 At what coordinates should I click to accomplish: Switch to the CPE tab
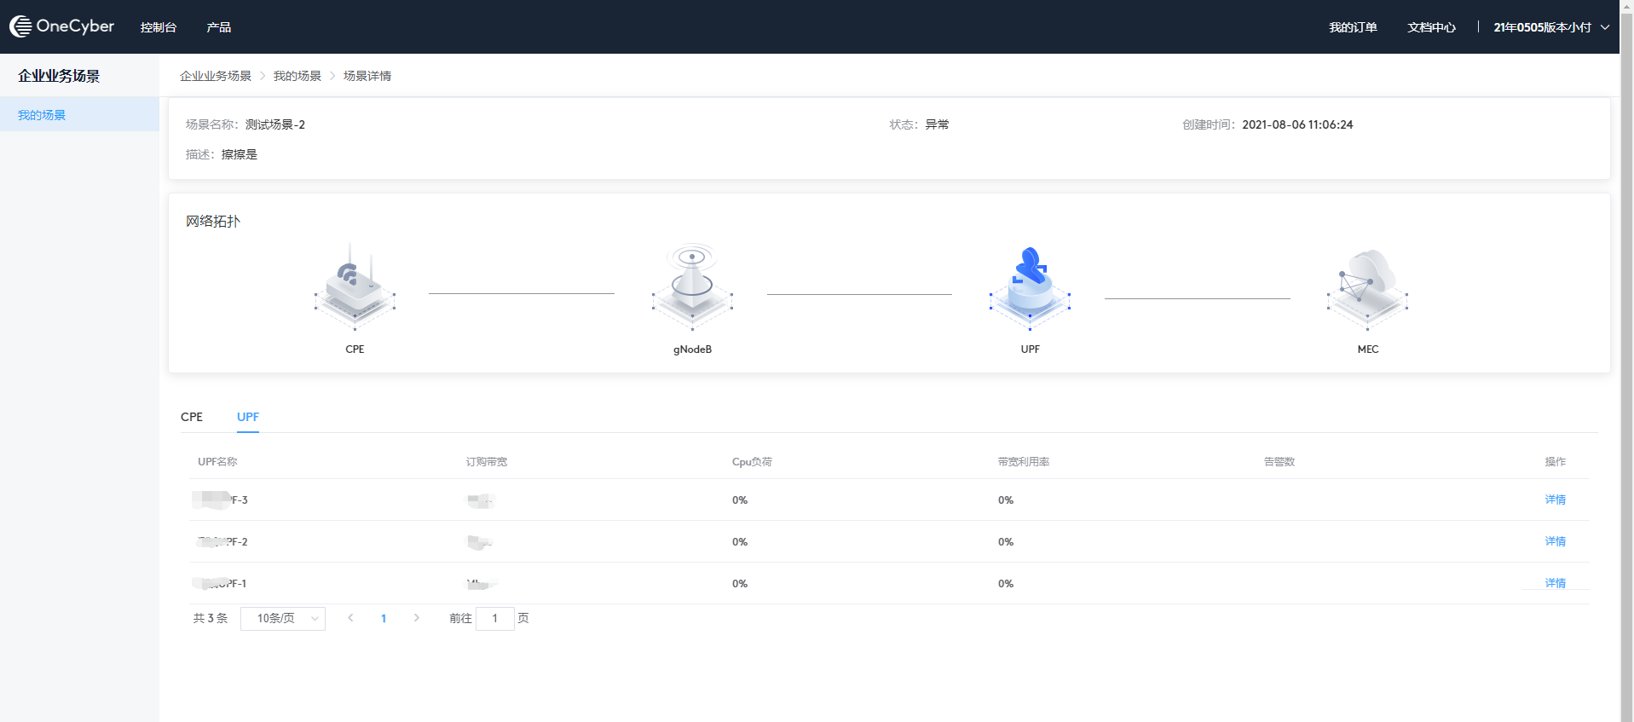point(192,417)
